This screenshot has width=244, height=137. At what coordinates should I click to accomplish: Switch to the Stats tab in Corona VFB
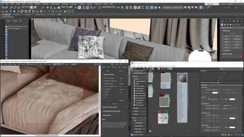[108, 67]
